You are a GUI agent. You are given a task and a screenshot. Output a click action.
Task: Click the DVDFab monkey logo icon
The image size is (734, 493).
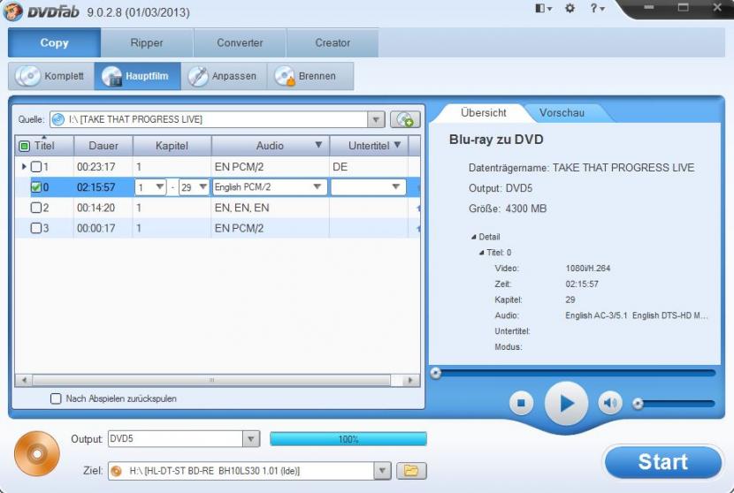(x=13, y=11)
